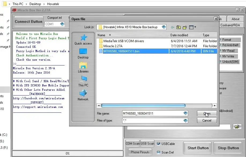Click the http://support.amiracleteam.com log text
This screenshot has height=157, width=246.
(x=38, y=107)
